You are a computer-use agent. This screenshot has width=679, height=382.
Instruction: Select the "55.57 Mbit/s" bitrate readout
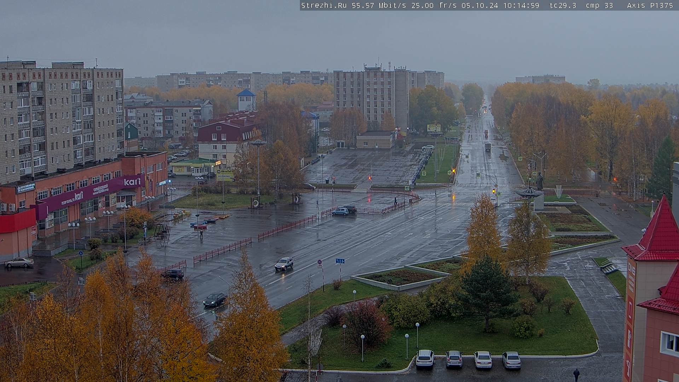tap(378, 6)
